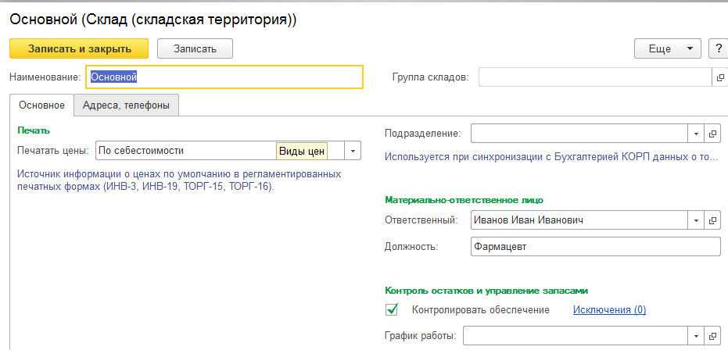
Task: Click the question mark help button
Action: click(x=719, y=48)
